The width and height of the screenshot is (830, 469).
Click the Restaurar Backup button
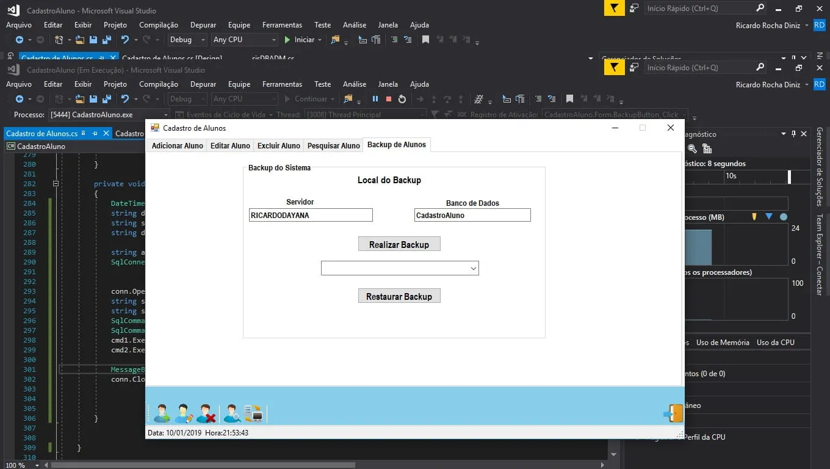pyautogui.click(x=399, y=296)
